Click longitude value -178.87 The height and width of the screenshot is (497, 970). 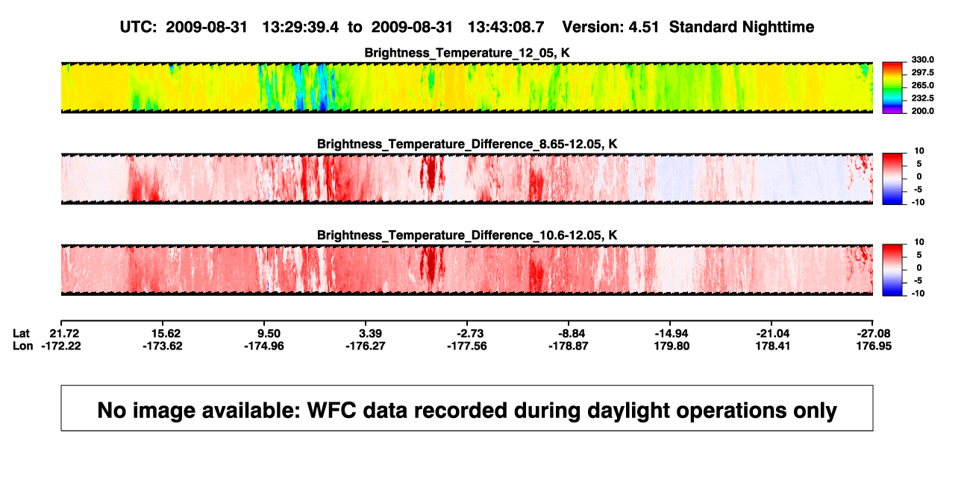569,346
